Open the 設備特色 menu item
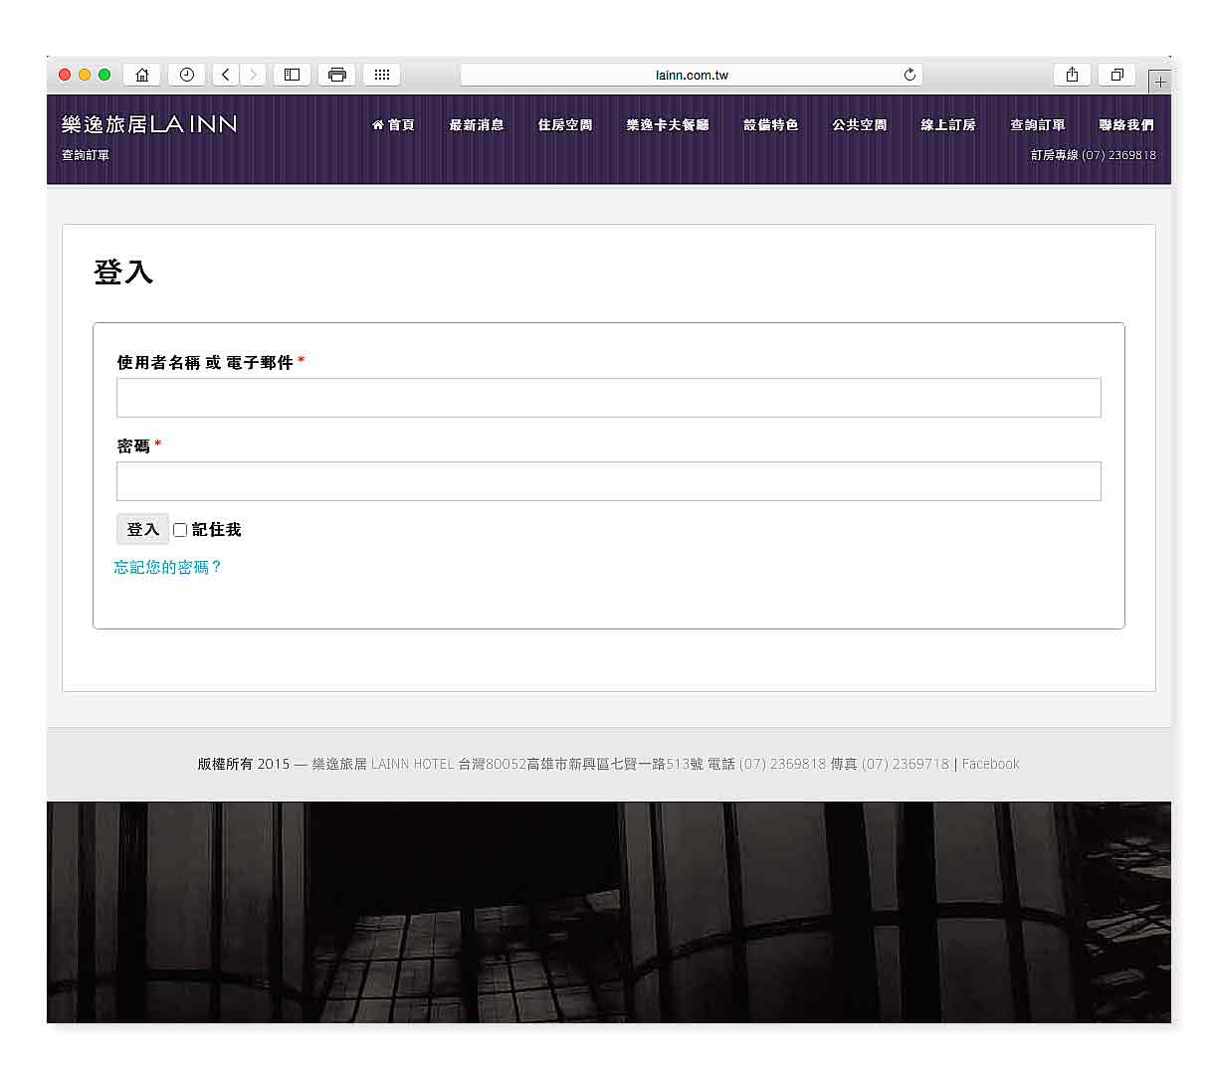This screenshot has height=1071, width=1213. pos(771,125)
